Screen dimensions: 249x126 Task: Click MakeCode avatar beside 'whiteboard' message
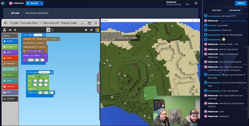[x=206, y=116]
